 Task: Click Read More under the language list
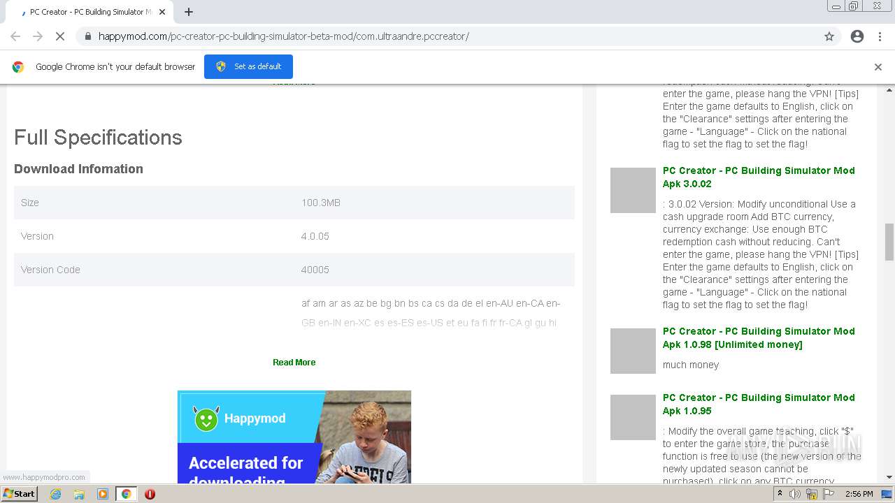(294, 362)
